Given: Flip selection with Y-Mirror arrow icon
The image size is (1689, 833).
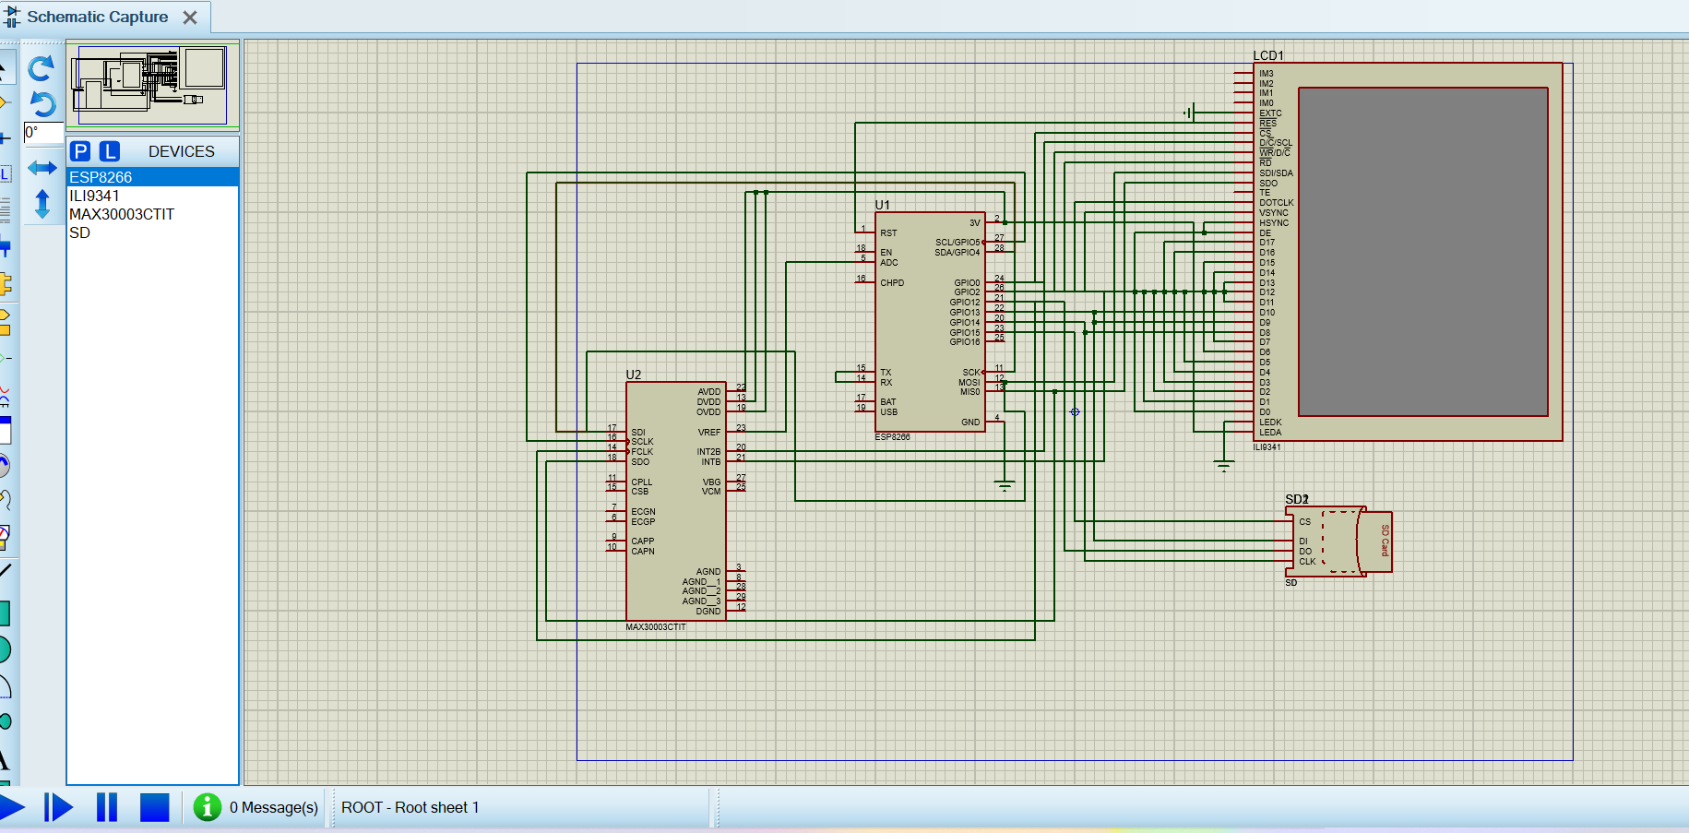Looking at the screenshot, I should (42, 204).
